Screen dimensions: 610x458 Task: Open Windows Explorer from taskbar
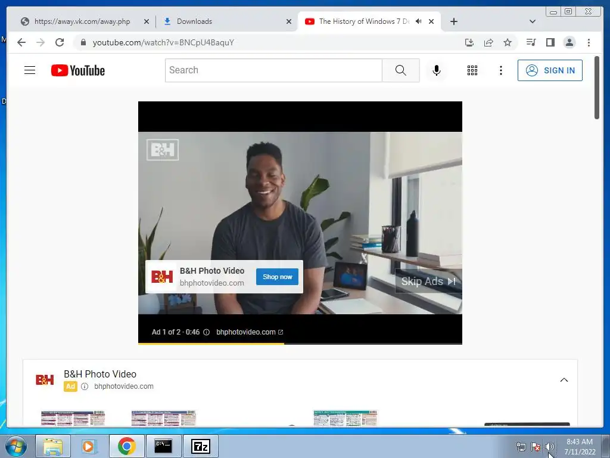[53, 446]
